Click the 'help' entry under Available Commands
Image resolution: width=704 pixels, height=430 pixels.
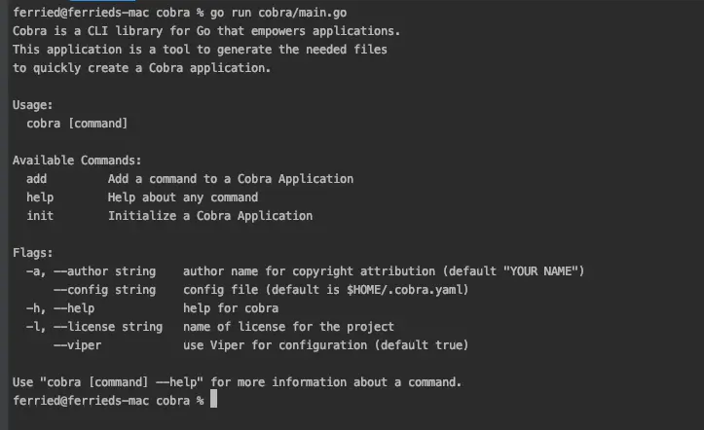pyautogui.click(x=40, y=197)
